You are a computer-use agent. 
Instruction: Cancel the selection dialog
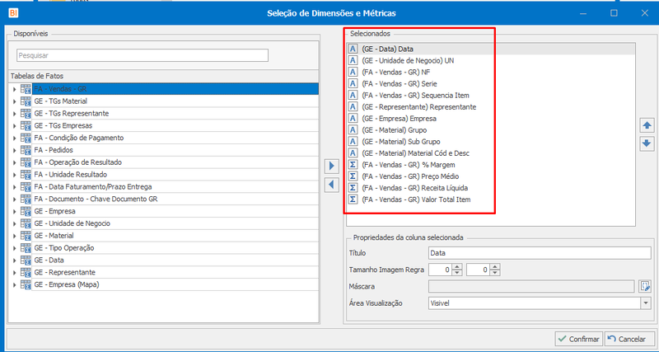[629, 339]
